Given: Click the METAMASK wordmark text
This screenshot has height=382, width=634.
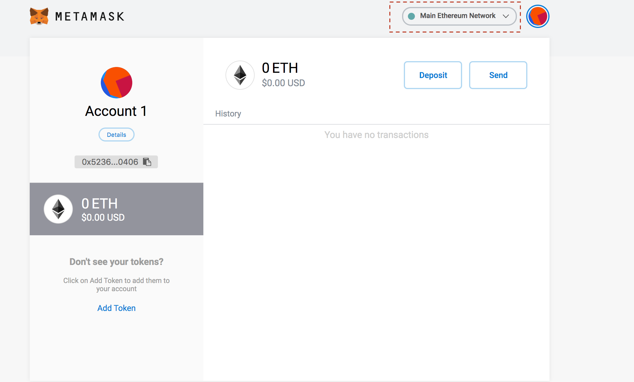Looking at the screenshot, I should [x=90, y=17].
